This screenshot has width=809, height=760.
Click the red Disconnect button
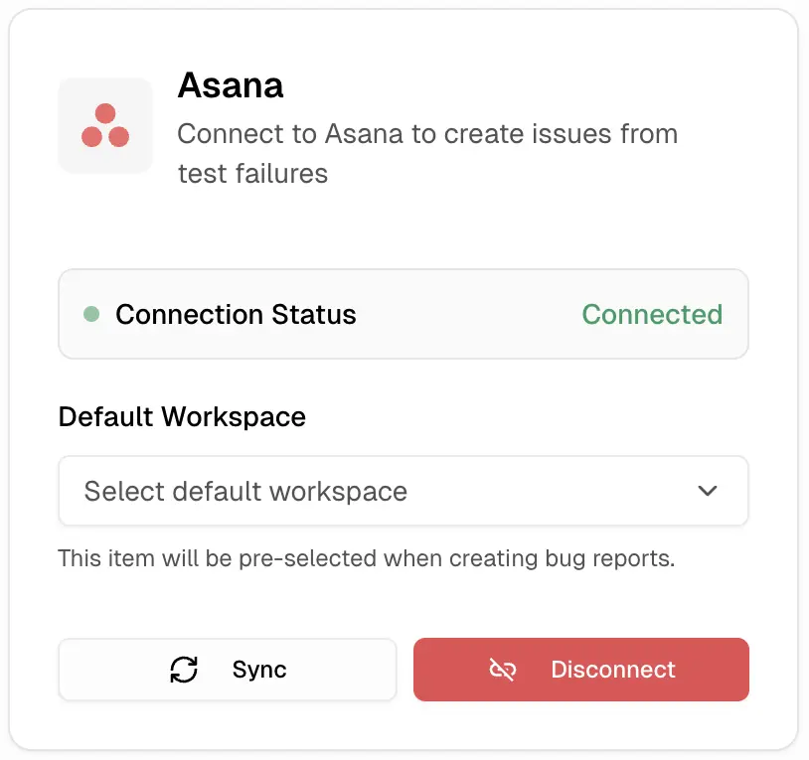[581, 670]
